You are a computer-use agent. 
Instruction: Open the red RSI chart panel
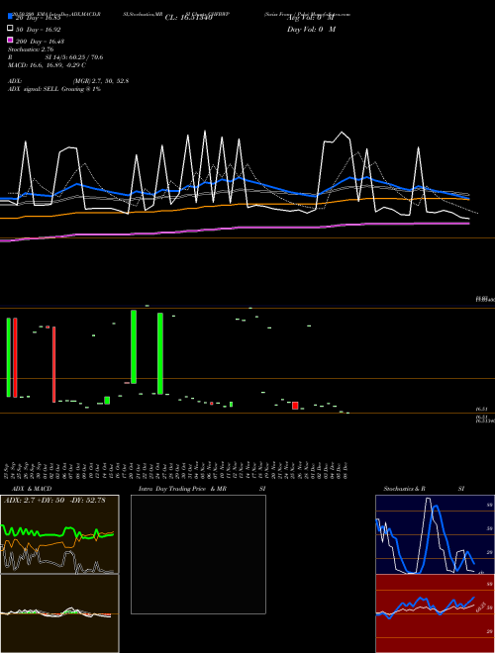[x=435, y=613]
